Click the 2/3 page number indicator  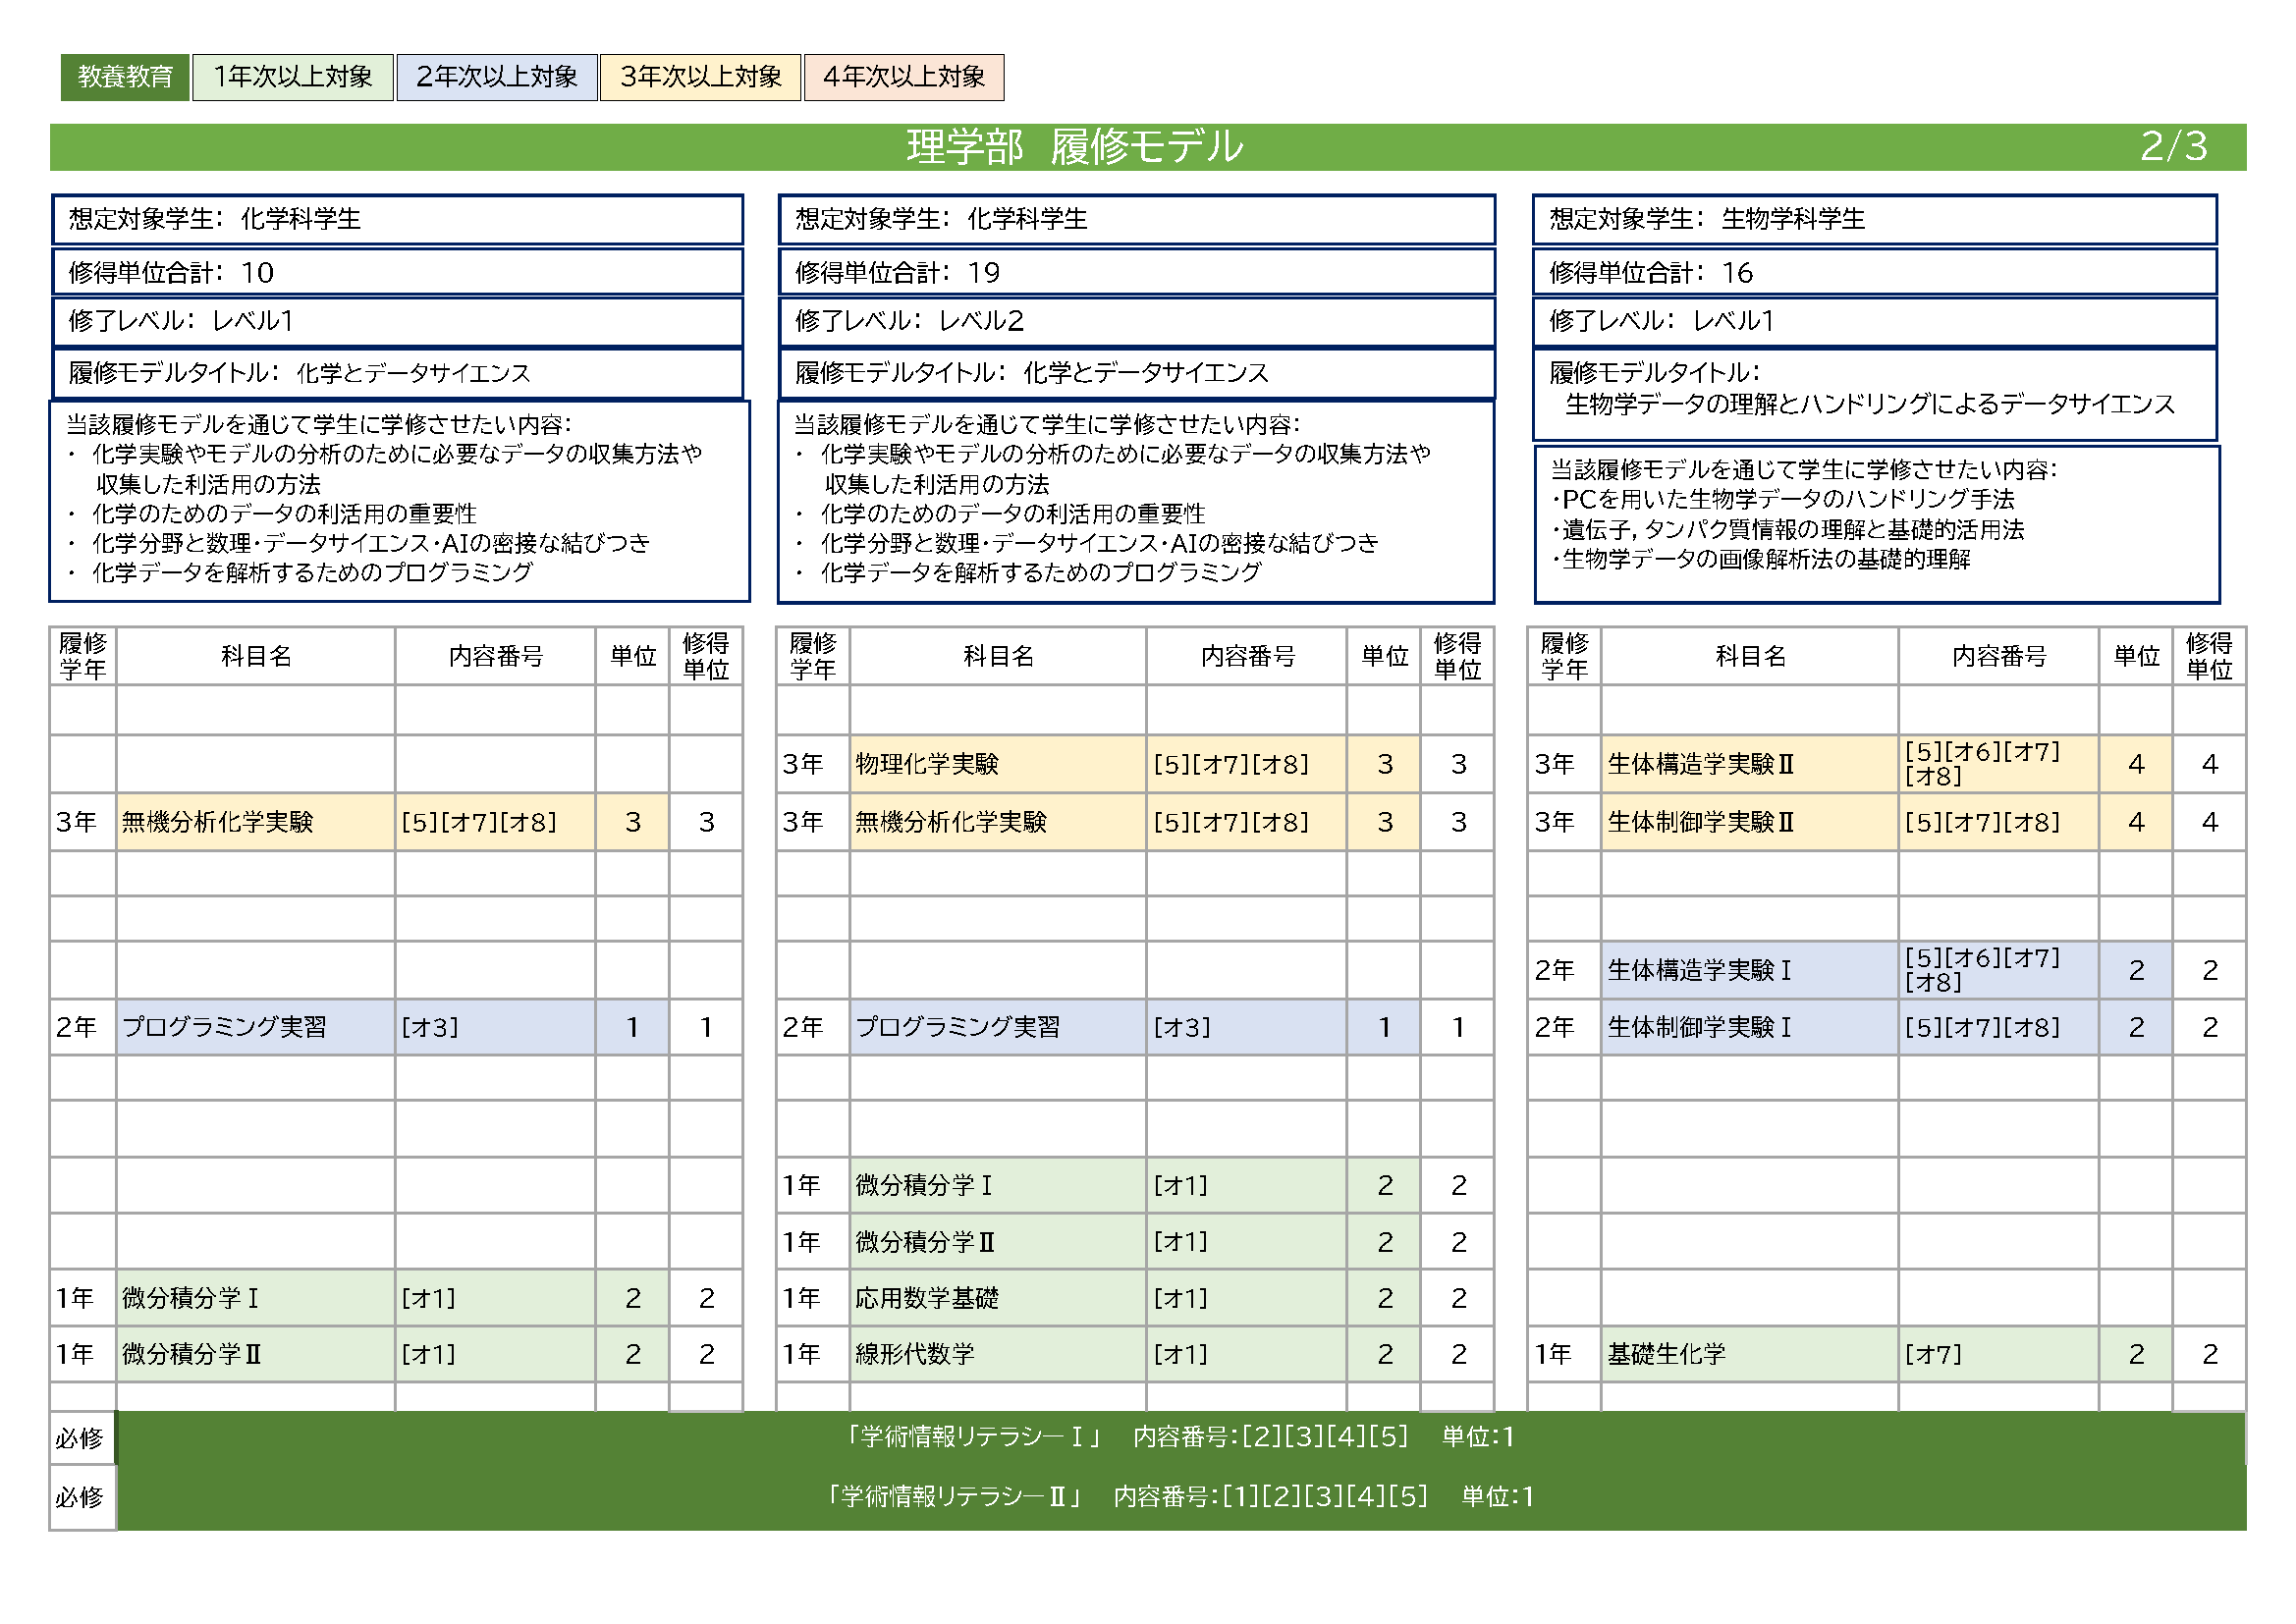coord(2172,147)
